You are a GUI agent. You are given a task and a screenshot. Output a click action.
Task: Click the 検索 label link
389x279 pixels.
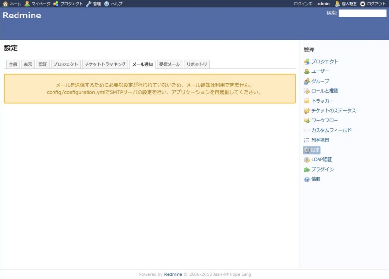pyautogui.click(x=332, y=13)
